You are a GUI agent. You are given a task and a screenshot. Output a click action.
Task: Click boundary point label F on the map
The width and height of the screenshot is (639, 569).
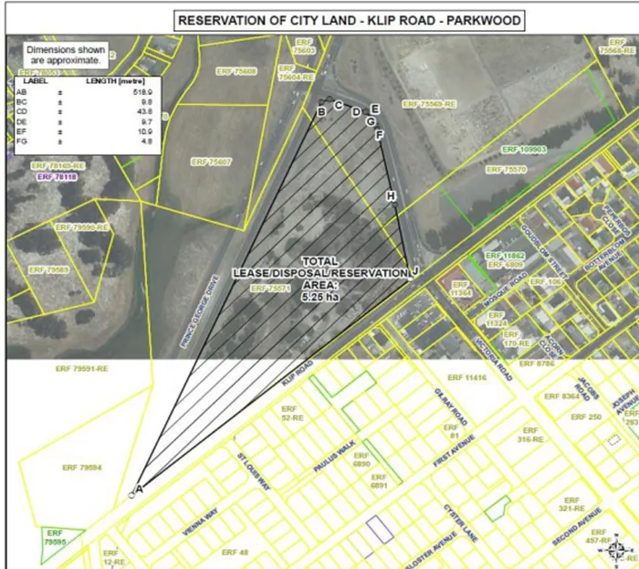point(379,135)
